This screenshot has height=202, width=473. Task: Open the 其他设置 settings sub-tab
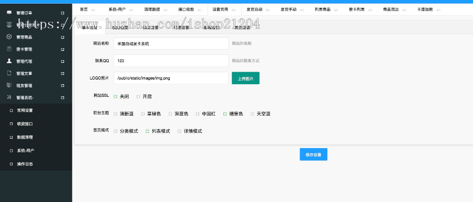pos(242,28)
